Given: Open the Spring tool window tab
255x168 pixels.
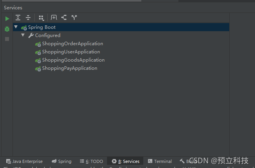Looking at the screenshot, I should click(x=61, y=161).
